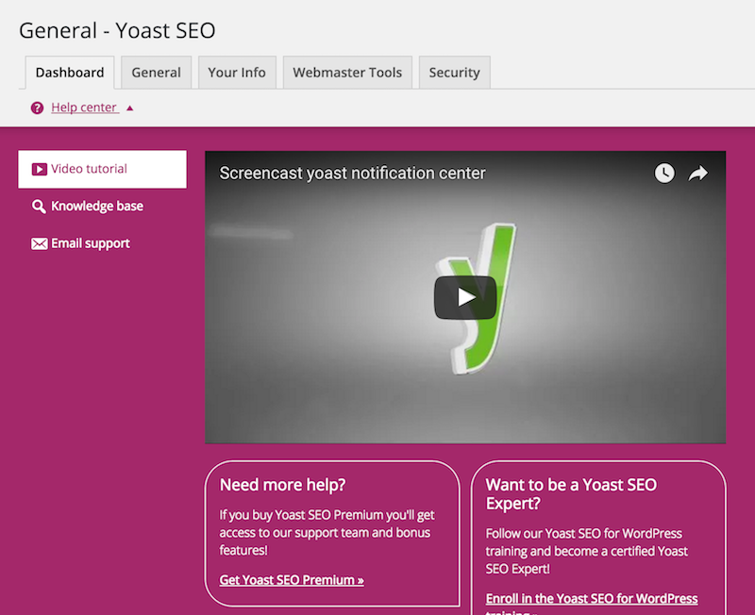Switch to the Dashboard tab
Viewport: 755px width, 615px height.
tap(70, 73)
